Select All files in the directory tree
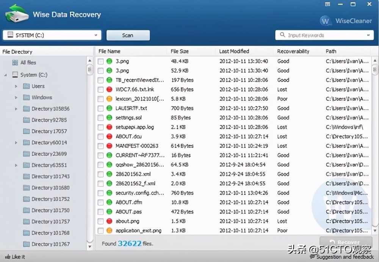Image resolution: width=379 pixels, height=262 pixels. tap(28, 62)
